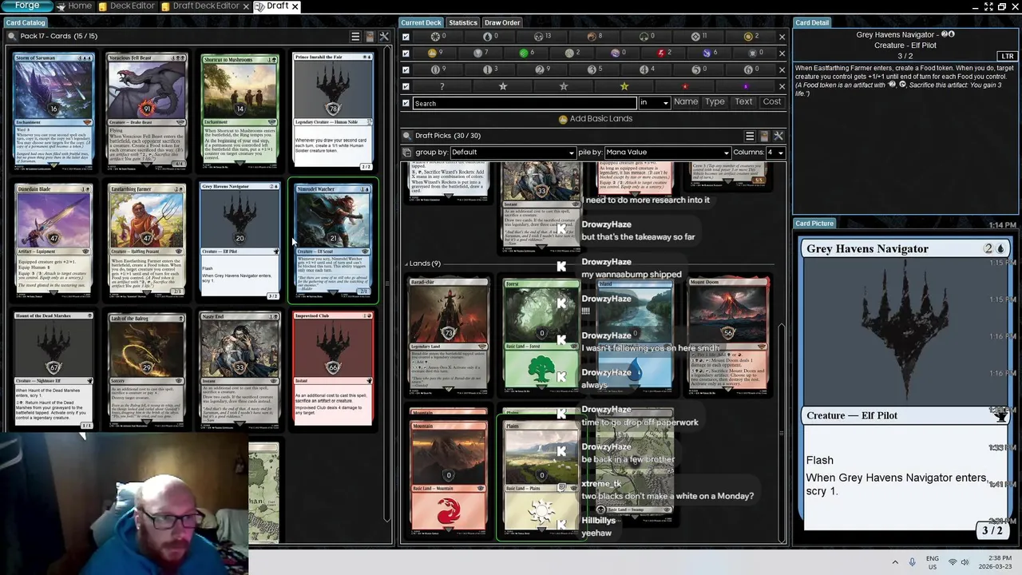Open the pile by Mana Value dropdown
The height and width of the screenshot is (575, 1022).
coord(667,153)
